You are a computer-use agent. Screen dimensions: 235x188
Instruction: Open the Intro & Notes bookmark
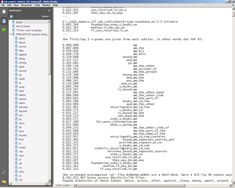tap(23, 26)
